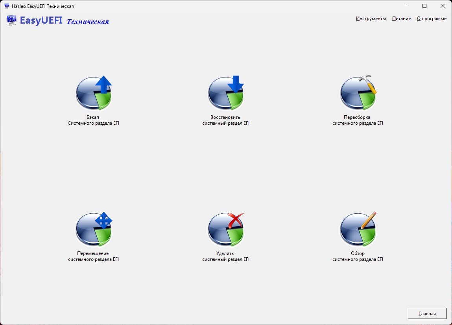Image resolution: width=452 pixels, height=325 pixels.
Task: Click the 'Обзор системного раздела EFI' label
Action: pyautogui.click(x=358, y=257)
